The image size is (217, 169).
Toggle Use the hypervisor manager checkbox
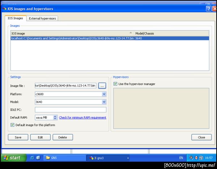[115, 84]
